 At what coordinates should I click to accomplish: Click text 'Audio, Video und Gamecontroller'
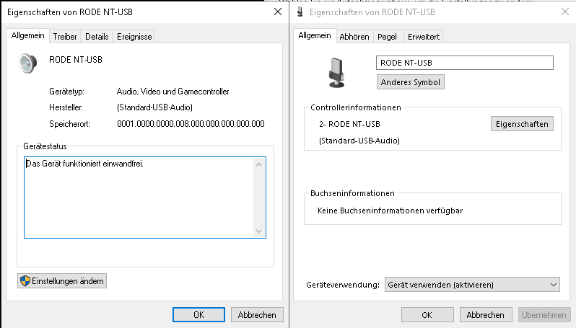pos(173,92)
